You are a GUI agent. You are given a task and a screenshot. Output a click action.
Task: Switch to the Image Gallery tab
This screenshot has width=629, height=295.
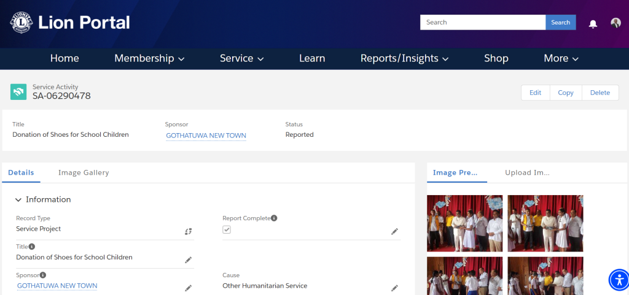[x=84, y=173]
